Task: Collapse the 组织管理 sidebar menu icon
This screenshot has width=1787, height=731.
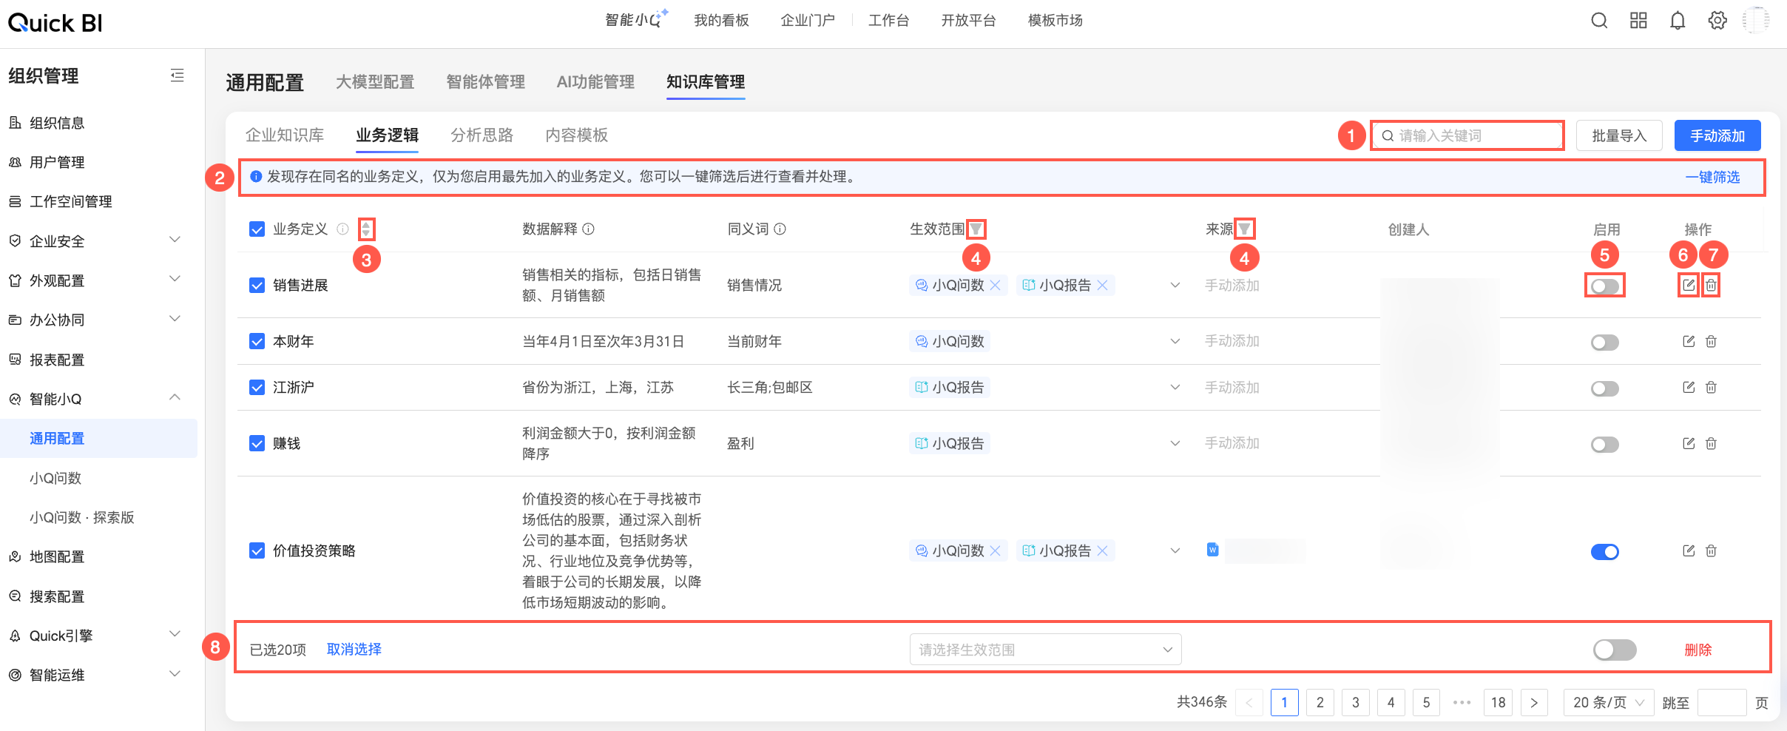Action: pyautogui.click(x=177, y=75)
